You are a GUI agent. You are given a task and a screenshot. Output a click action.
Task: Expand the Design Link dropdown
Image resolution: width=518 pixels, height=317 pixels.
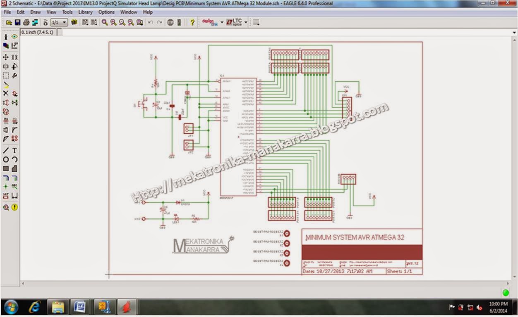[222, 22]
